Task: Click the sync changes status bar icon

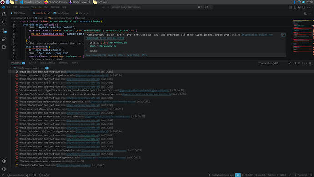Action: pyautogui.click(x=35, y=175)
